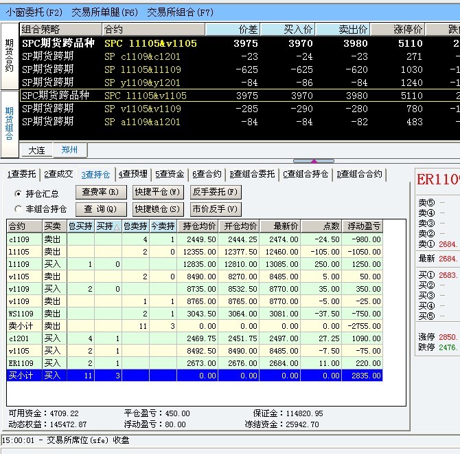Viewport: 460px width, 454px height.
Task: Switch to the 6查合约 tab
Action: click(x=207, y=174)
